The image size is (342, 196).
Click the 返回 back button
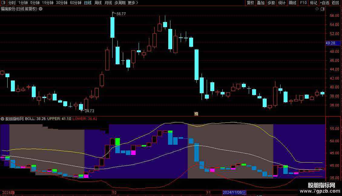click(335, 3)
